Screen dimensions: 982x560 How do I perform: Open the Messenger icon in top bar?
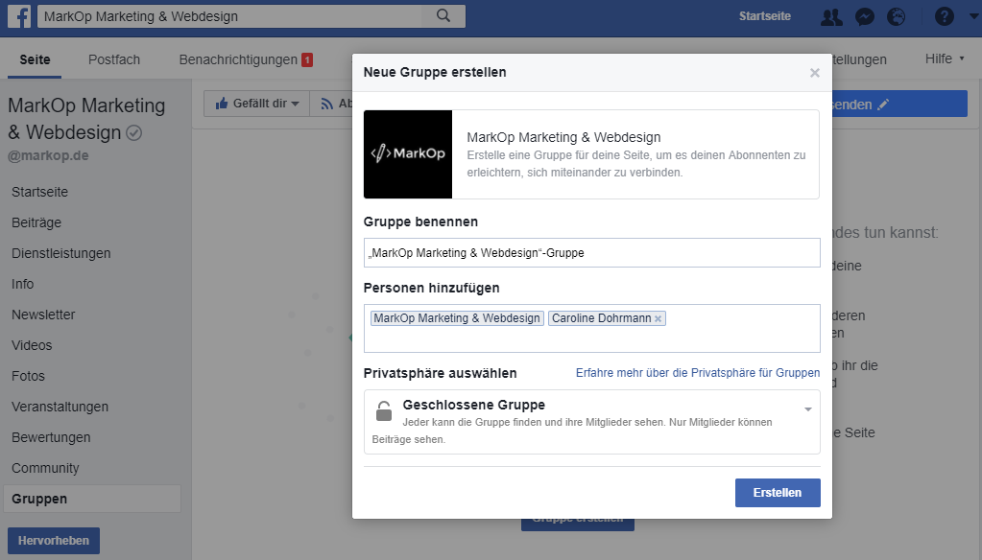coord(865,16)
